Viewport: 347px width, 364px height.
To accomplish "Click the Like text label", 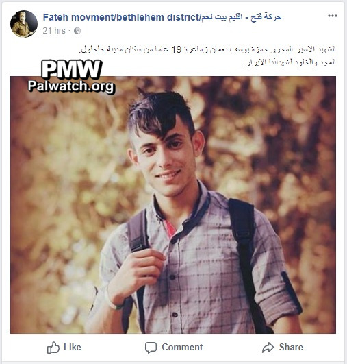I will point(73,348).
